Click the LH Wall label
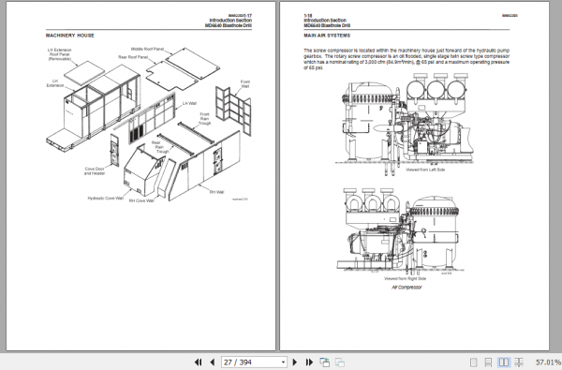 (x=189, y=103)
